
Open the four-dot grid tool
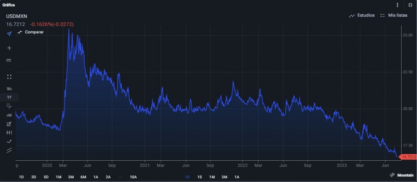click(9, 77)
